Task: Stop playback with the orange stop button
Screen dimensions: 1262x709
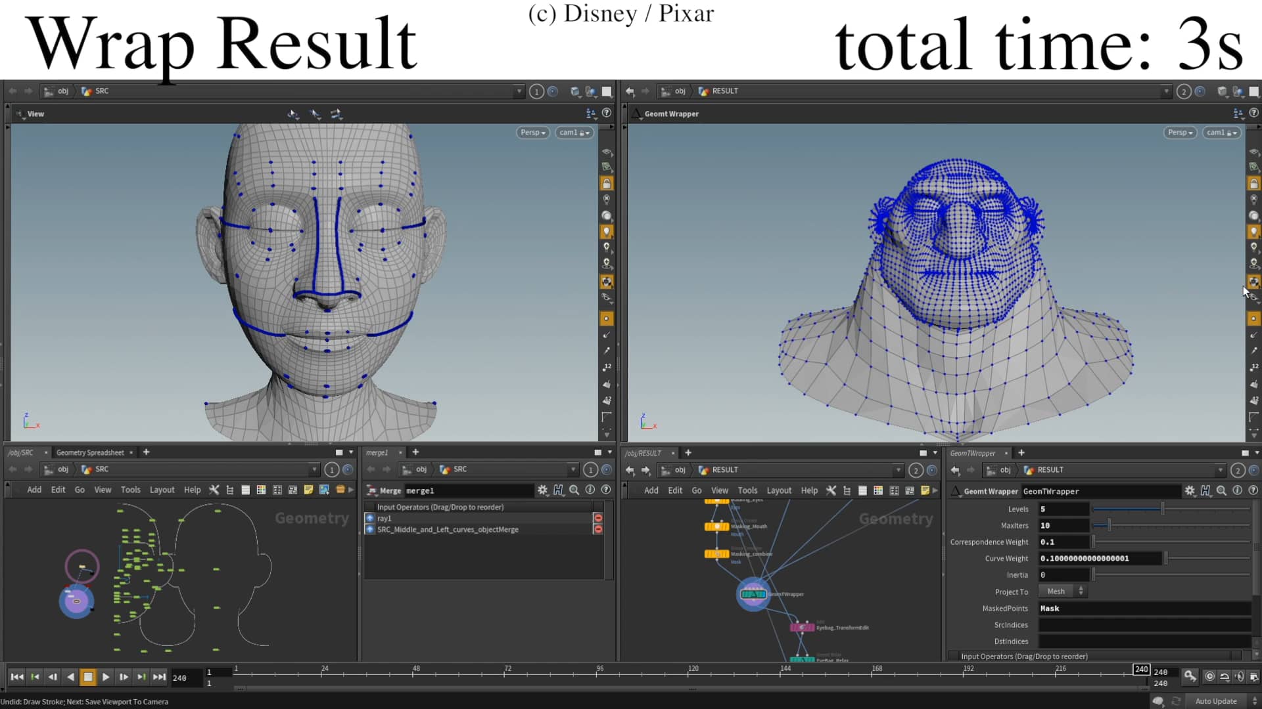Action: (87, 677)
